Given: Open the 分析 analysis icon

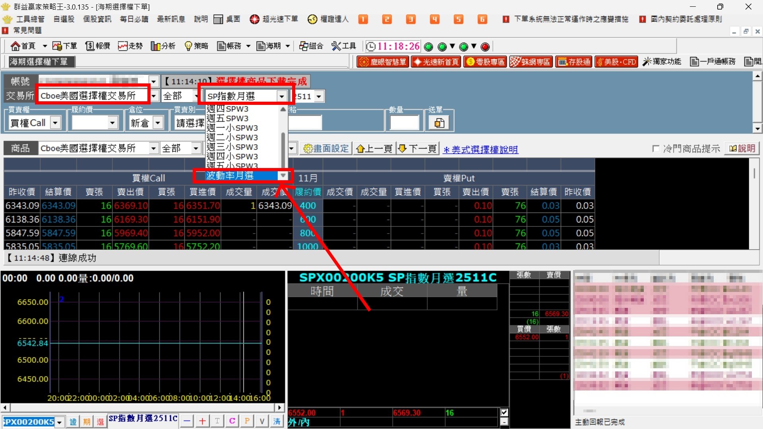Looking at the screenshot, I should coord(163,46).
